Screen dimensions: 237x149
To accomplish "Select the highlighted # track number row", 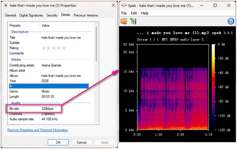I will coord(49,86).
